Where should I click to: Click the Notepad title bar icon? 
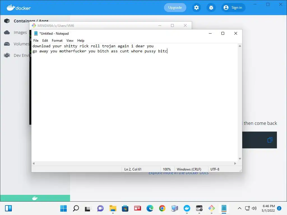(36, 33)
